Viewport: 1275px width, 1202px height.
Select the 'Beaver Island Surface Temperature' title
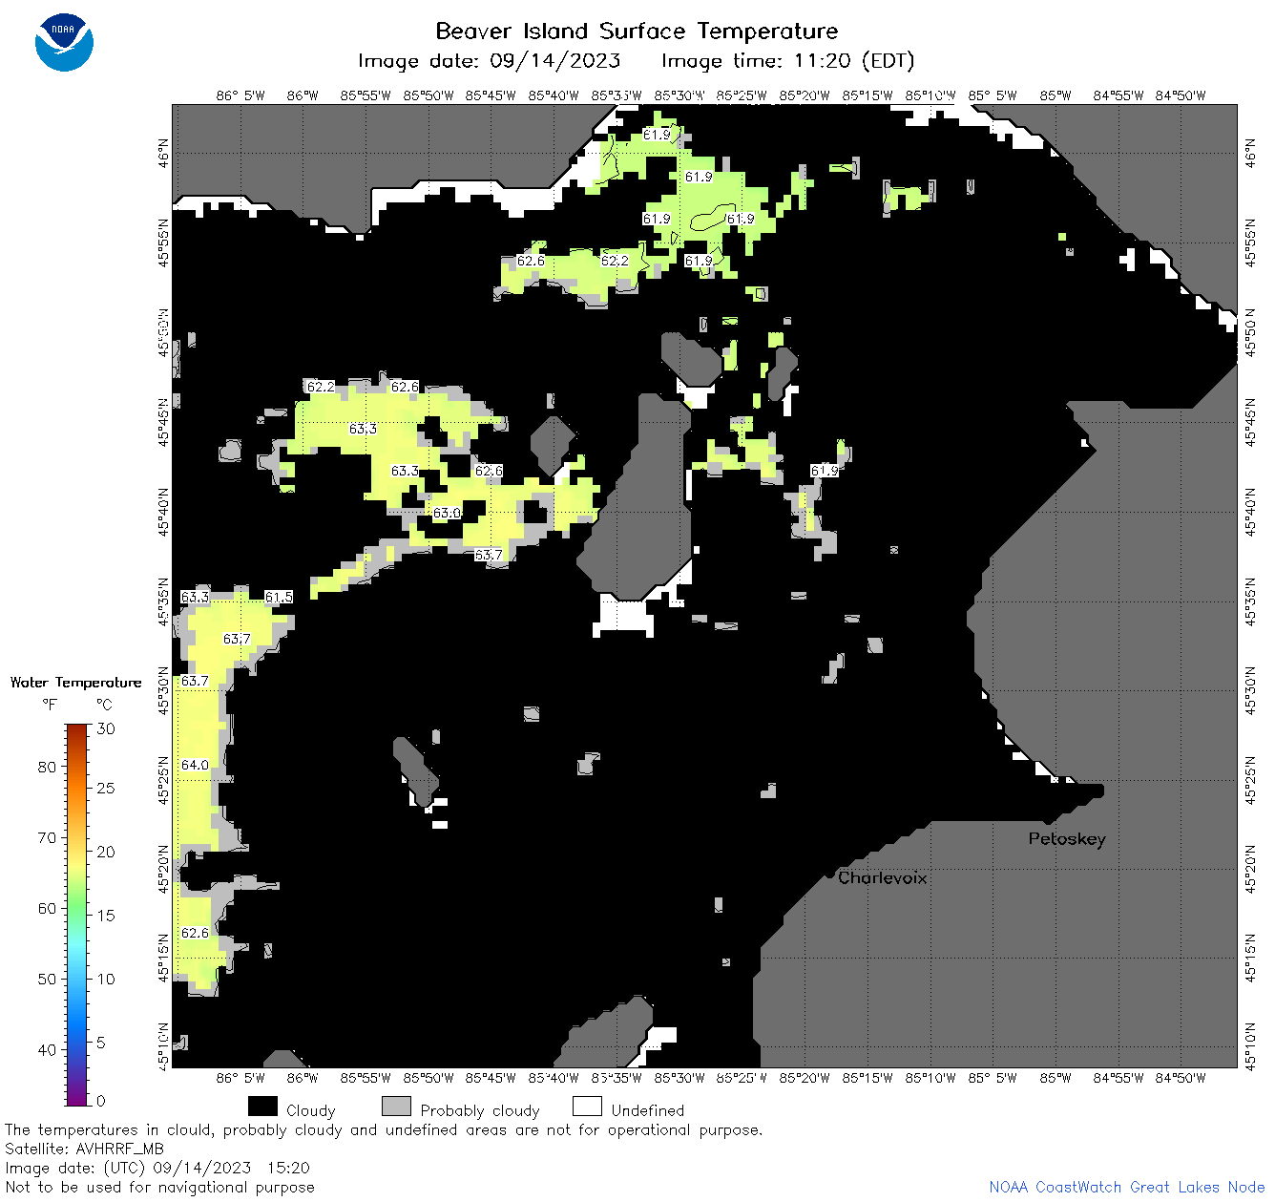tap(637, 31)
